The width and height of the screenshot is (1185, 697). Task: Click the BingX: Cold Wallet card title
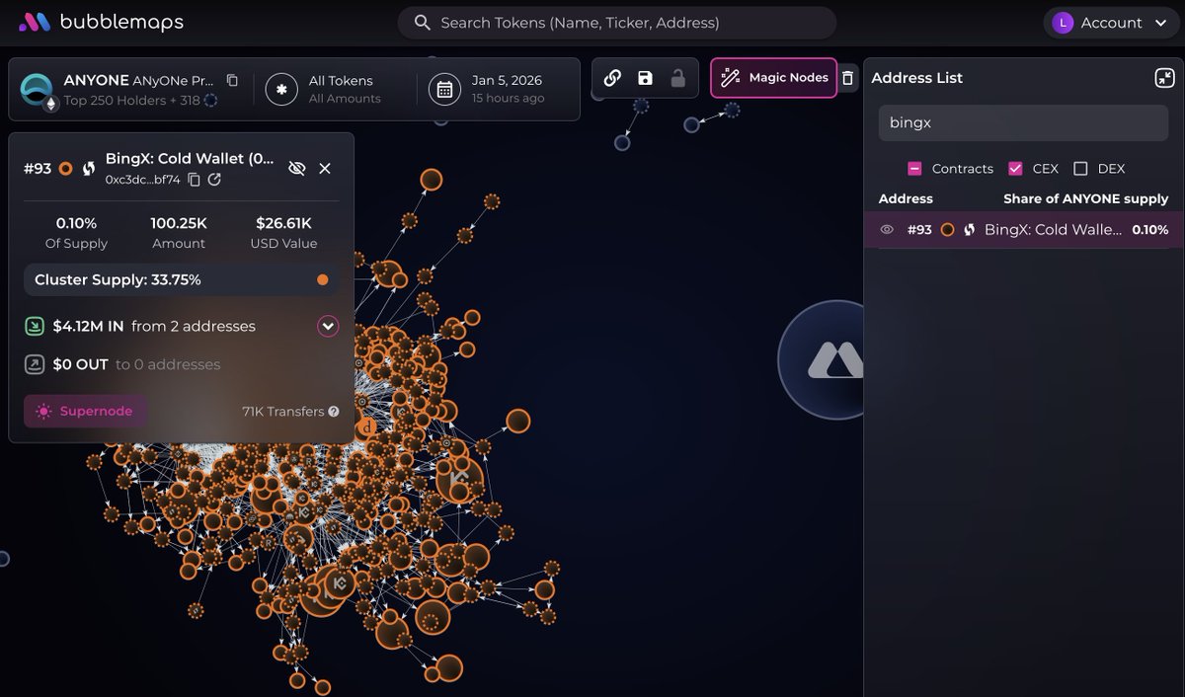point(190,158)
